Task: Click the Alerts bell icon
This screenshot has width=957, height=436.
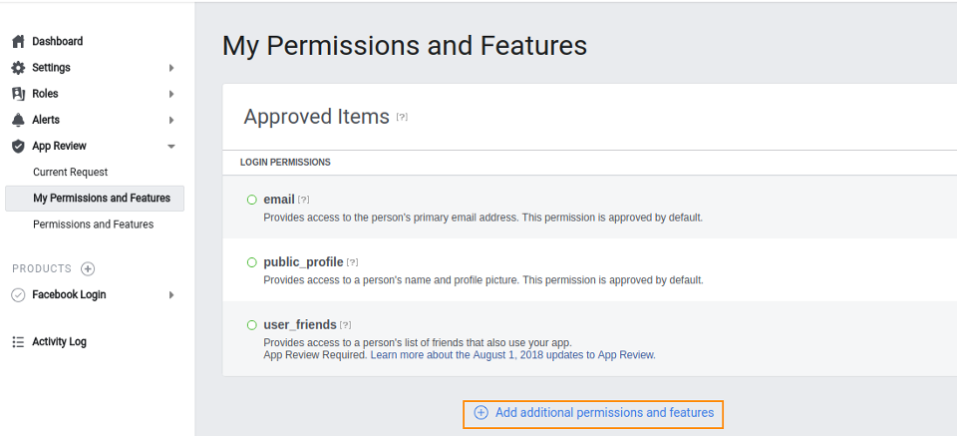Action: (18, 120)
